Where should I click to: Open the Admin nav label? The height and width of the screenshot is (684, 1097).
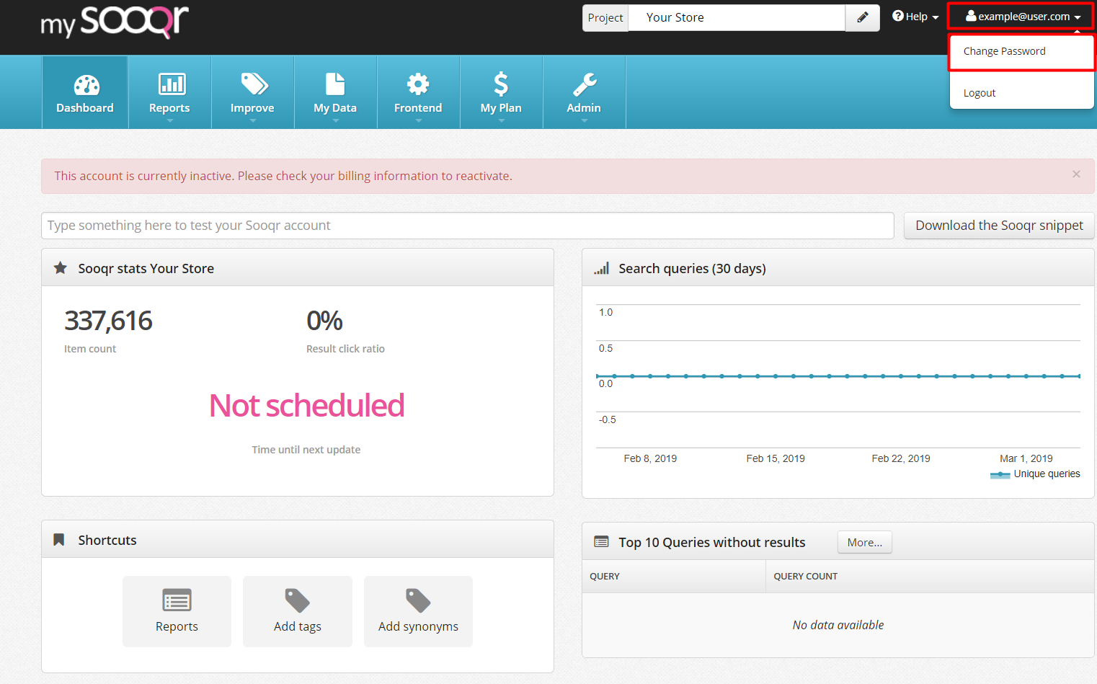point(584,108)
